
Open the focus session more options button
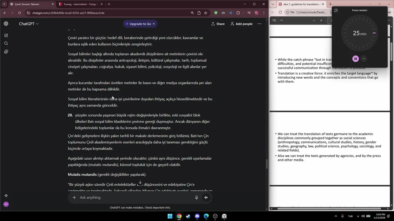[x=364, y=59]
